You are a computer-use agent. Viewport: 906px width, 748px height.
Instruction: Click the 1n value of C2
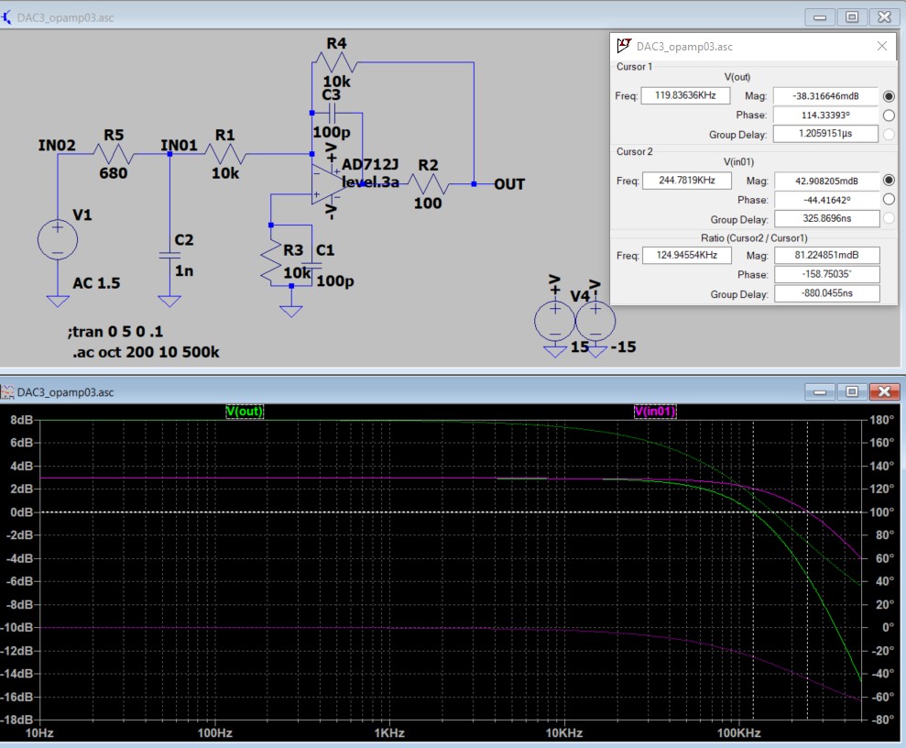pyautogui.click(x=184, y=271)
